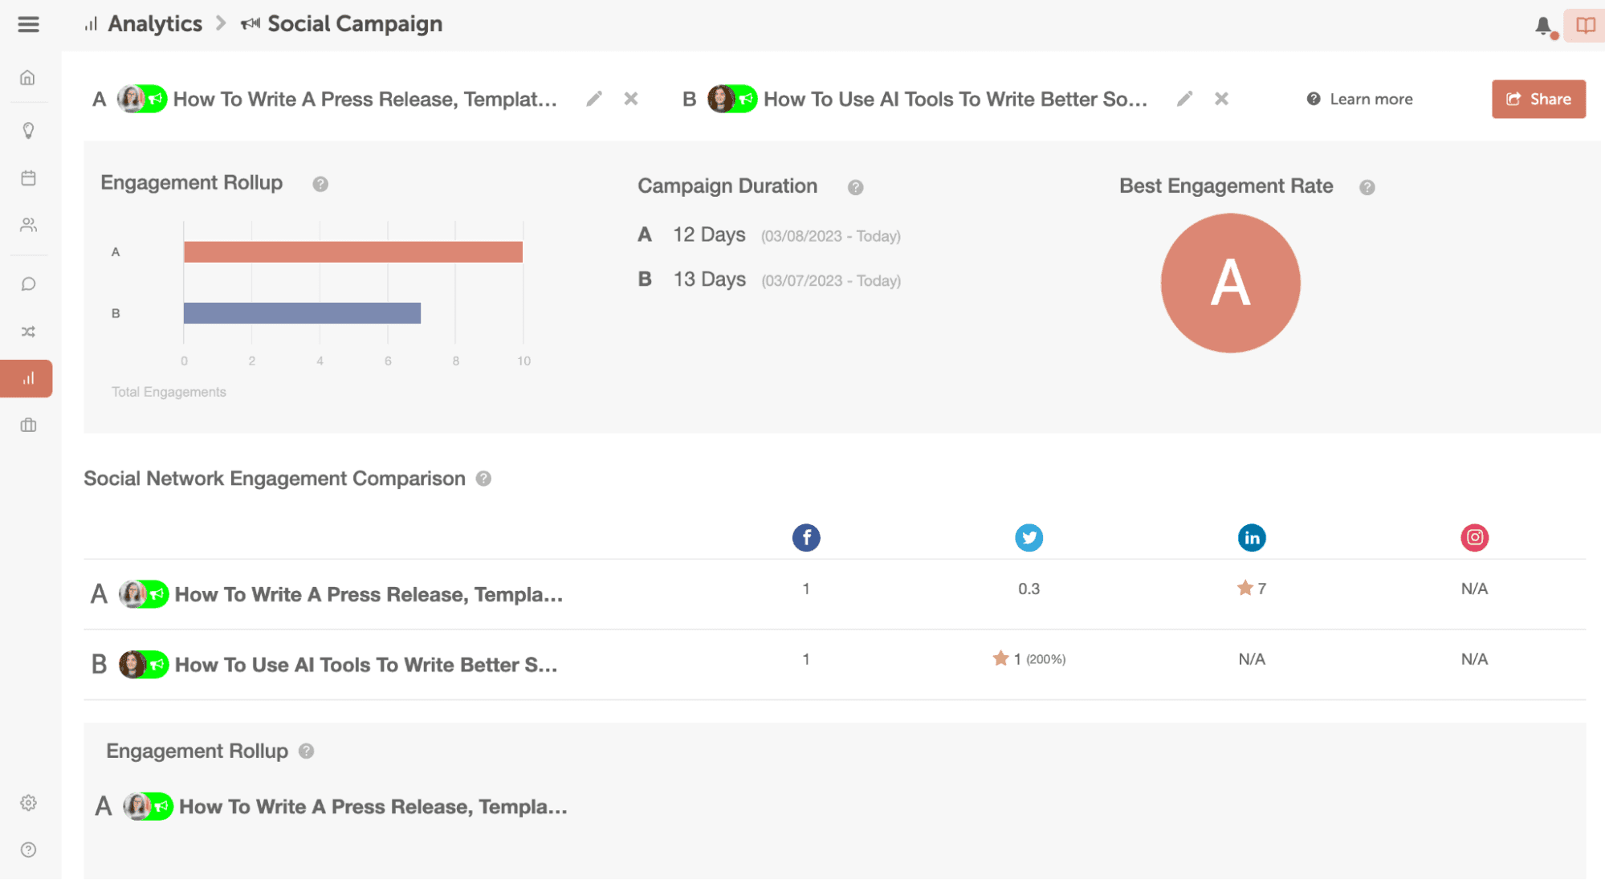Click the close X for campaign A
The height and width of the screenshot is (880, 1605).
[x=629, y=99]
